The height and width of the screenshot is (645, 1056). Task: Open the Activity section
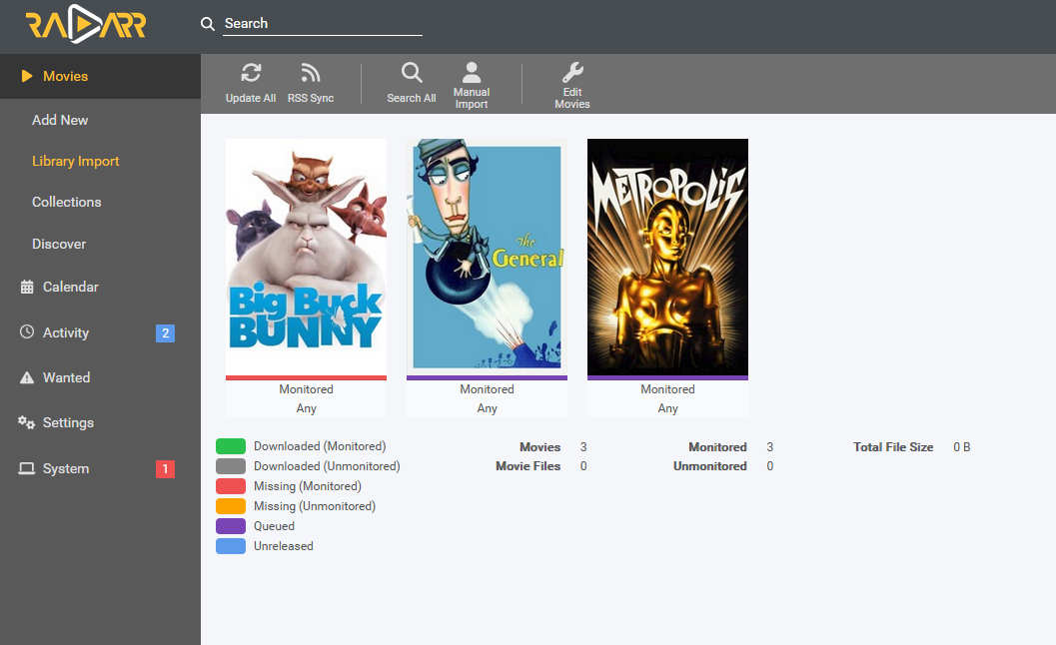66,332
